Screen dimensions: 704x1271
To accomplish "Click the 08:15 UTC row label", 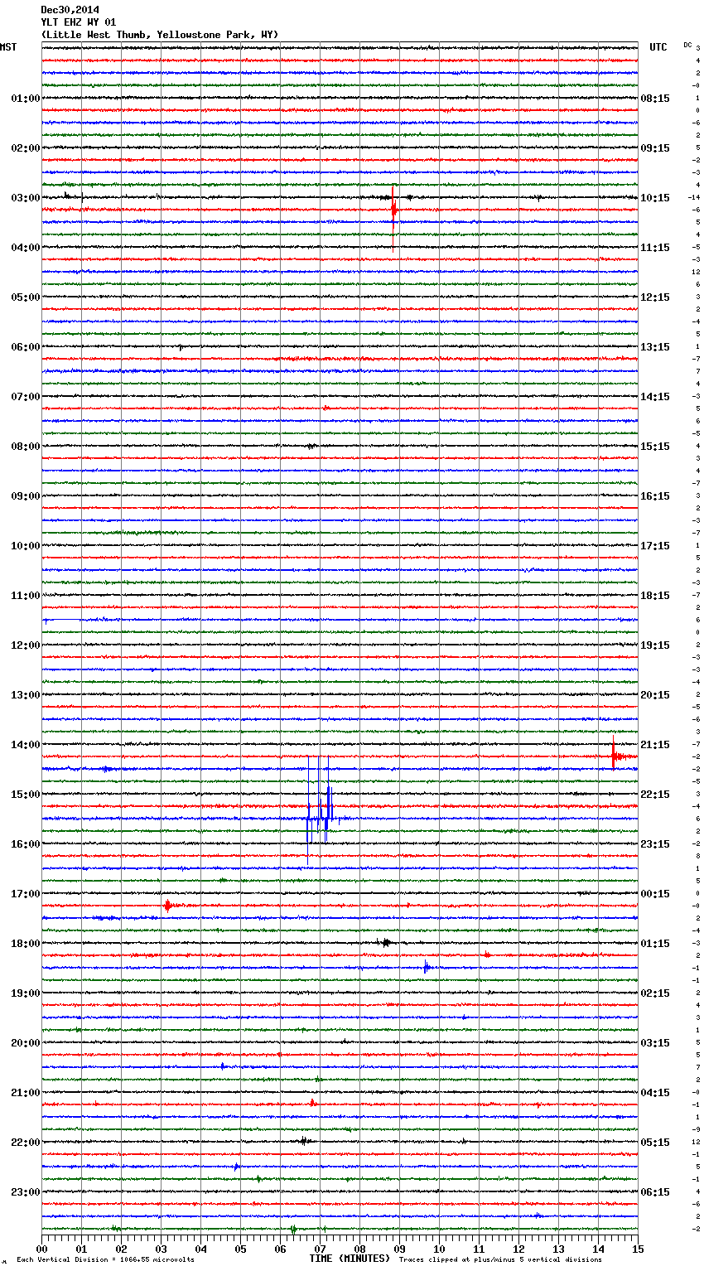I will [655, 99].
